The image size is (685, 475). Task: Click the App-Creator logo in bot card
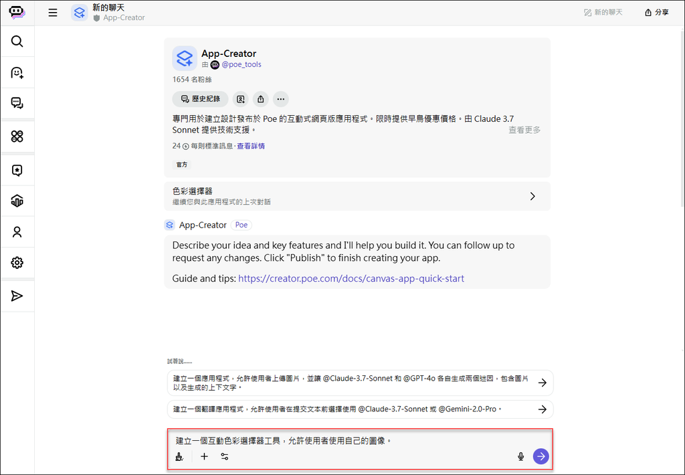(x=185, y=58)
